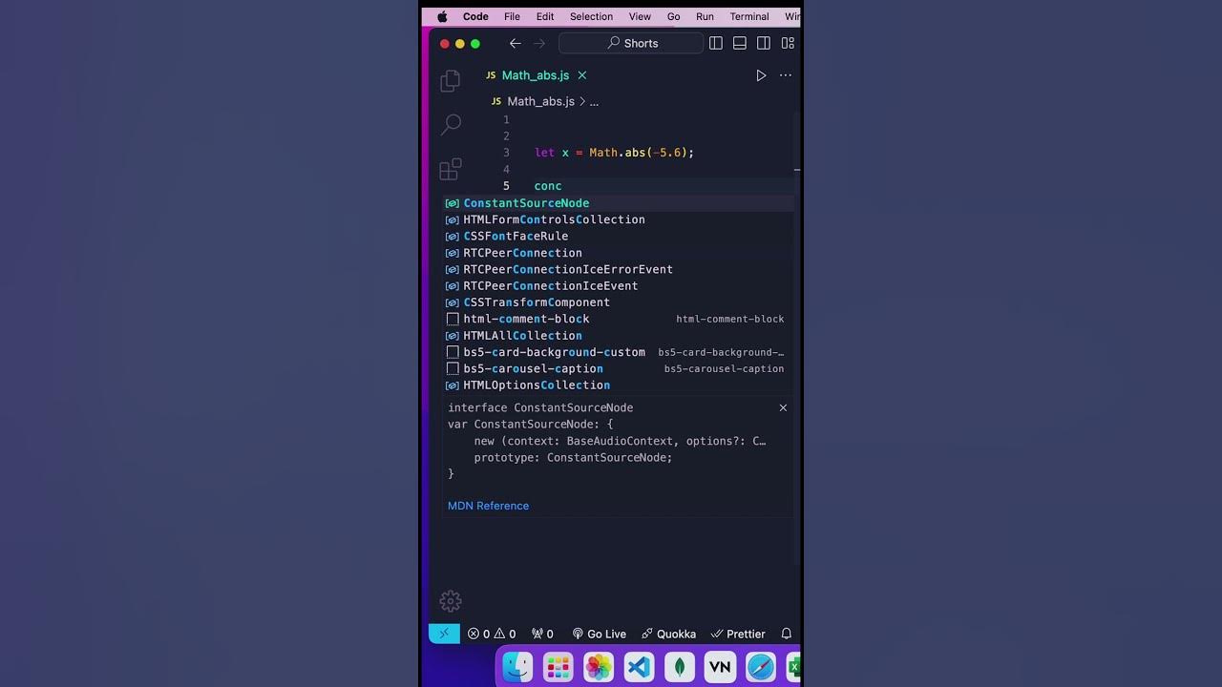Click the ports forwarded indicator
1222x687 pixels.
point(542,634)
